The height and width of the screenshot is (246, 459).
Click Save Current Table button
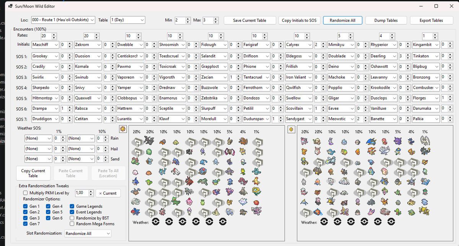click(249, 20)
